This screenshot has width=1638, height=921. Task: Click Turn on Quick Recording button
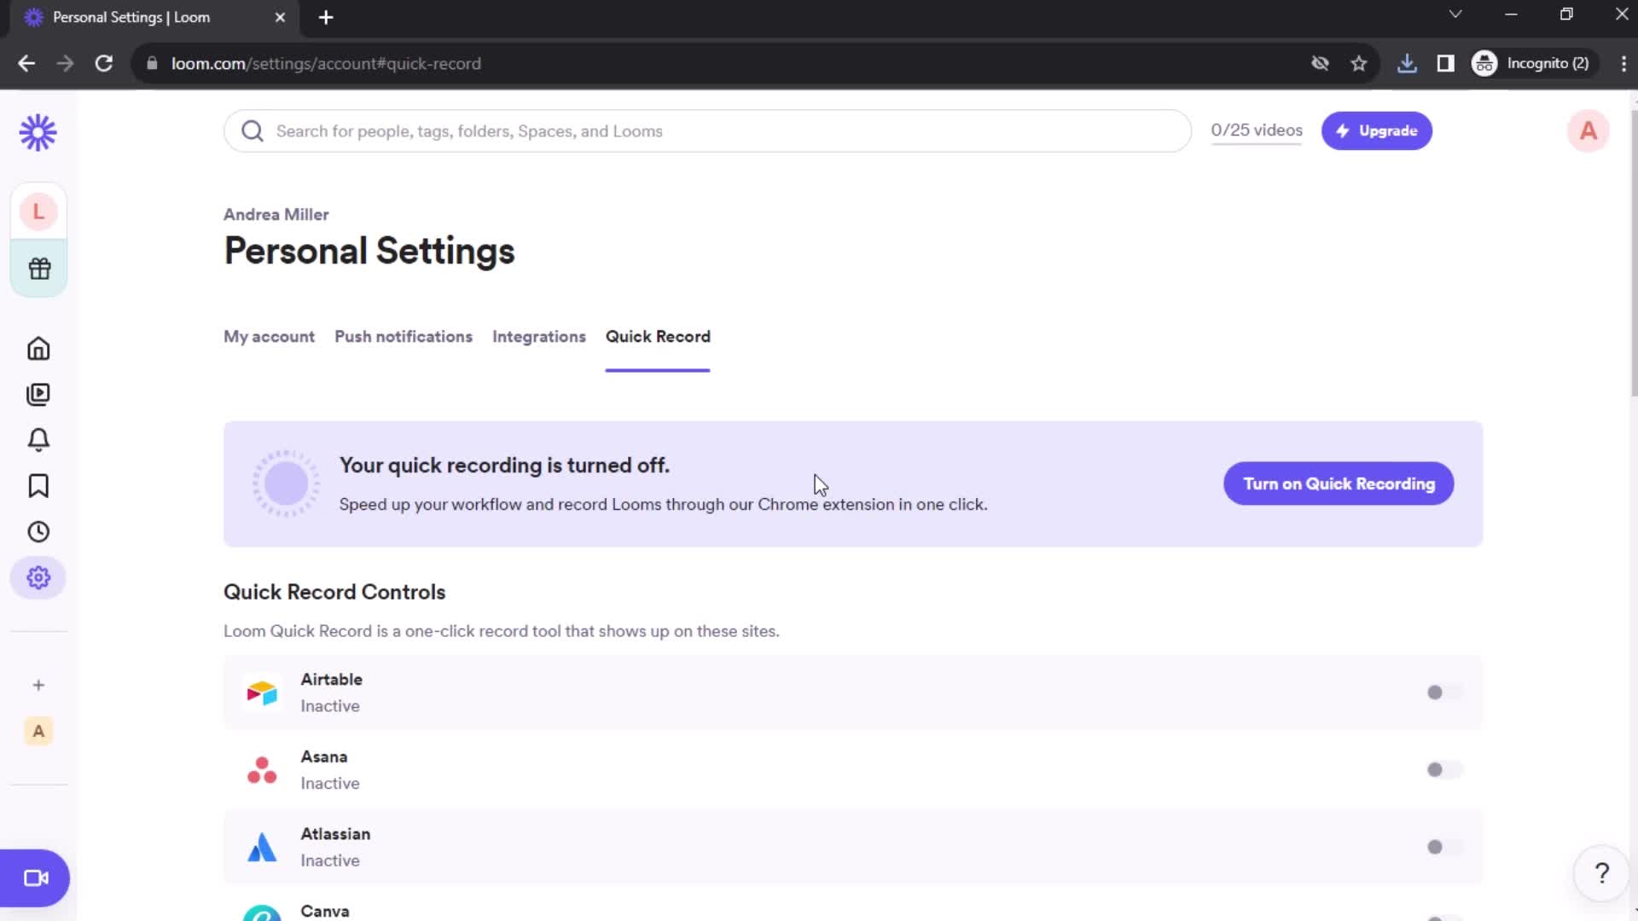click(1339, 484)
